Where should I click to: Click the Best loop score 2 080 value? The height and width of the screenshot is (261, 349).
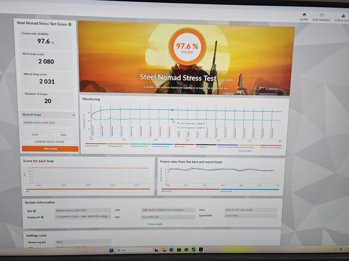coord(46,62)
